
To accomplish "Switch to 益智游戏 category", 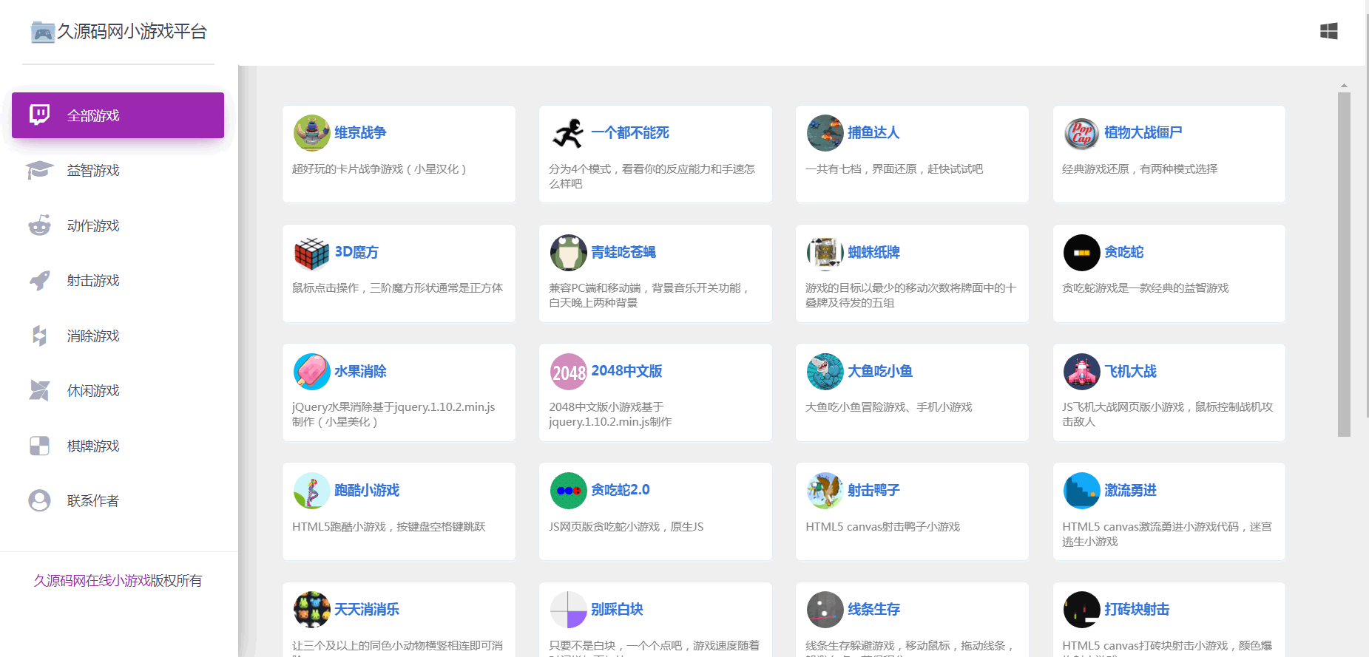I will click(x=93, y=171).
